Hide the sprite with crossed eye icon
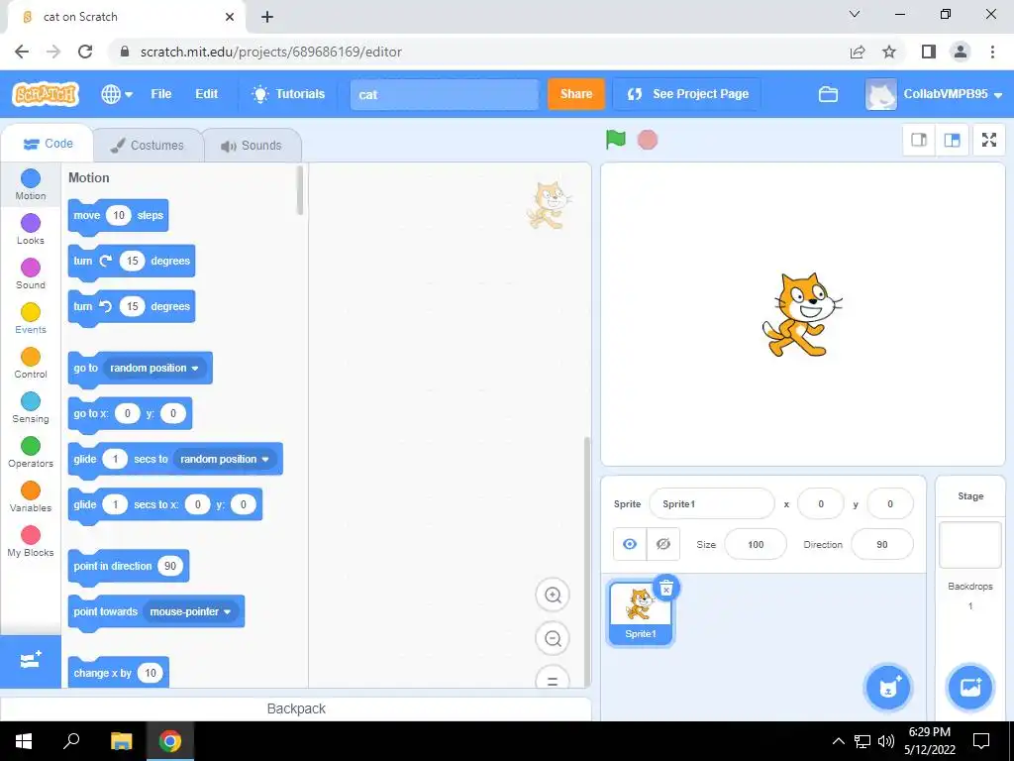 (663, 544)
